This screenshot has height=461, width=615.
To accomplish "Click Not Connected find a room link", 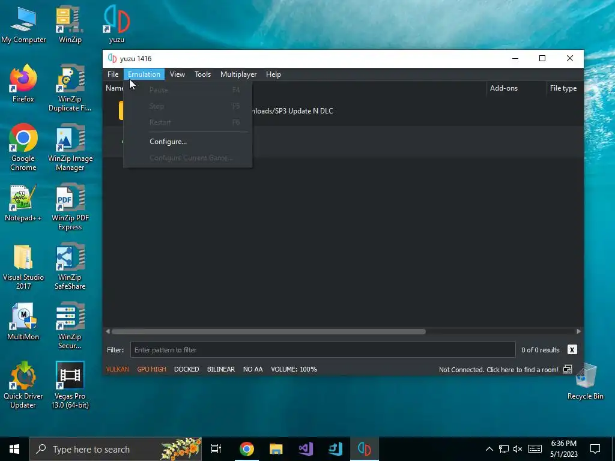I will pos(498,370).
